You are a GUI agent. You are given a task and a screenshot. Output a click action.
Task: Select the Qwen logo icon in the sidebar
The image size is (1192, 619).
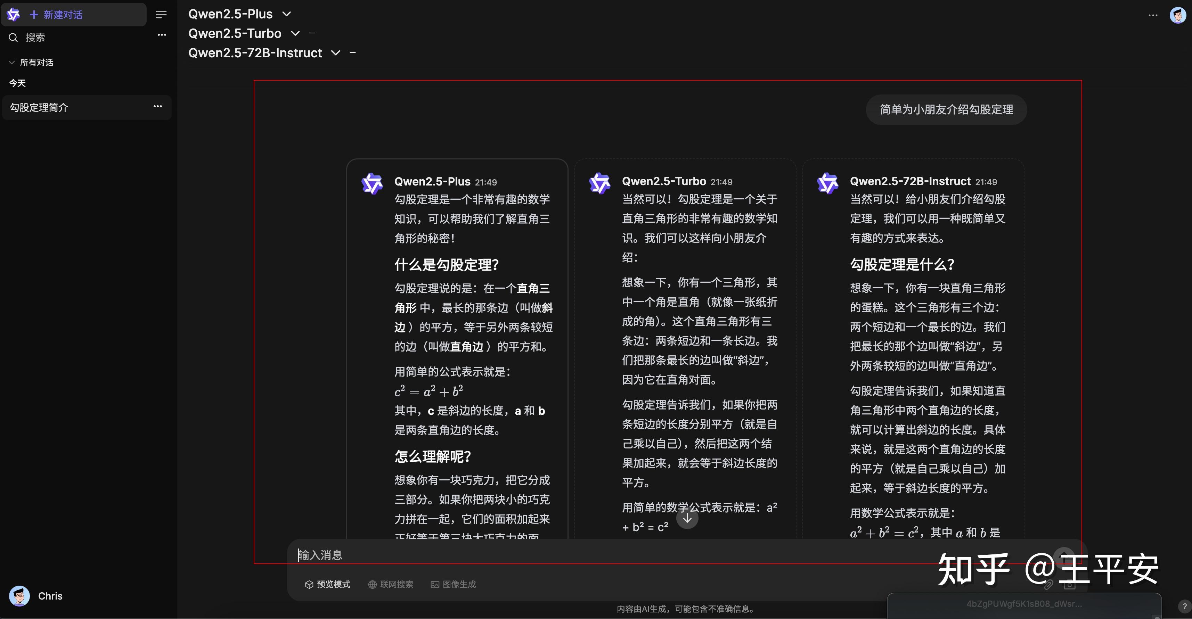coord(14,14)
